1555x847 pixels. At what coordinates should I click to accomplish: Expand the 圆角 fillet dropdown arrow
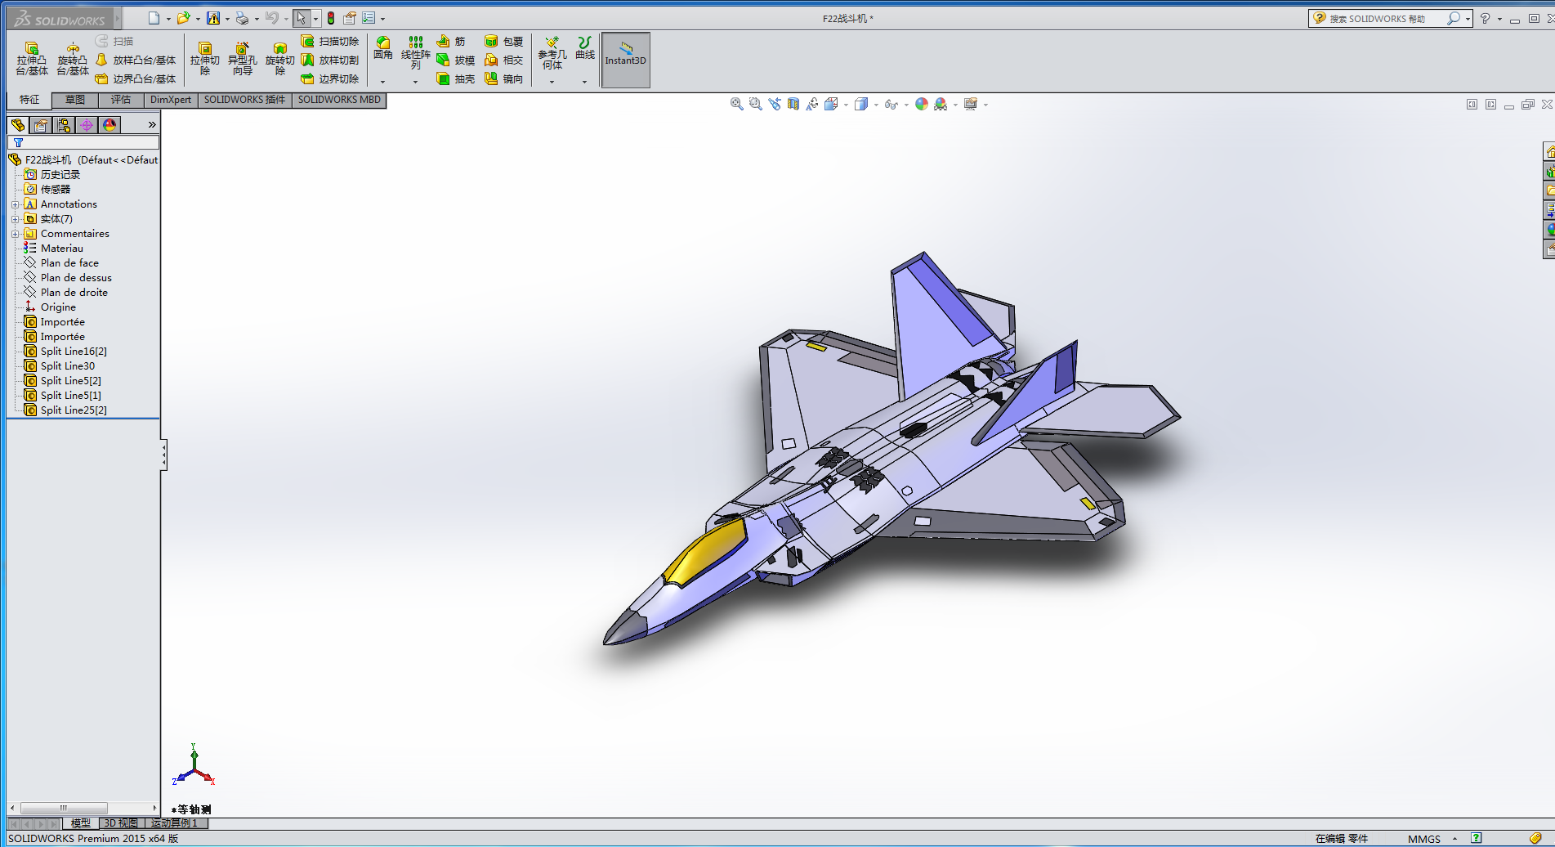pos(382,82)
